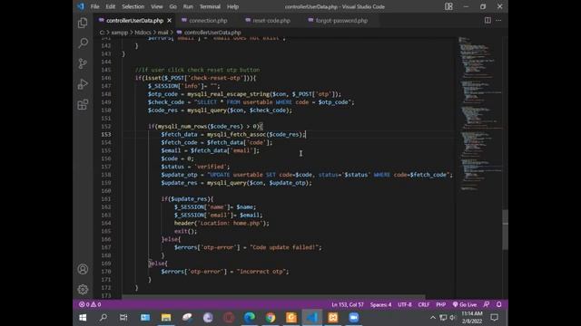Click the "Code update failed!" string on line 167
The width and height of the screenshot is (581, 326).
click(x=284, y=247)
